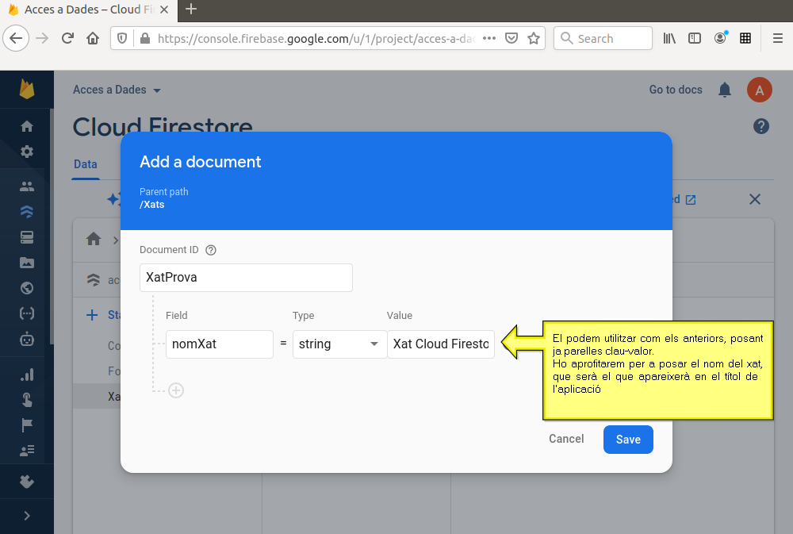Open page actions three dots menu
The height and width of the screenshot is (534, 793).
(489, 38)
